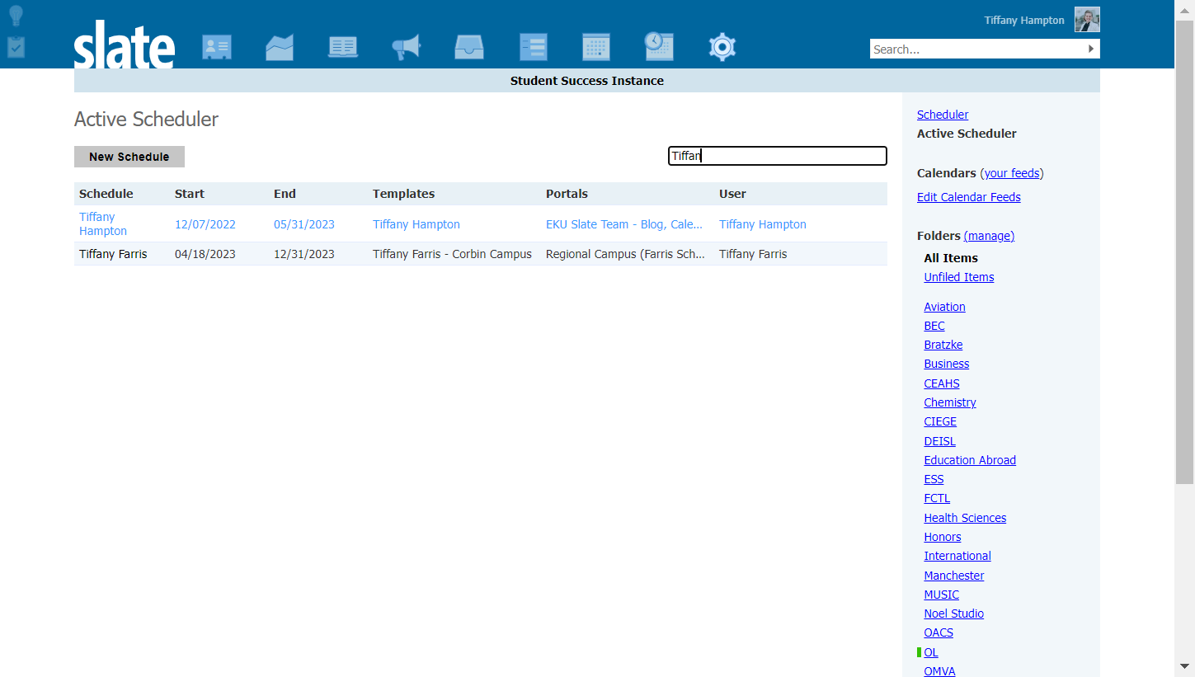Open the Deliver megaphone icon
1195x677 pixels.
click(x=407, y=47)
